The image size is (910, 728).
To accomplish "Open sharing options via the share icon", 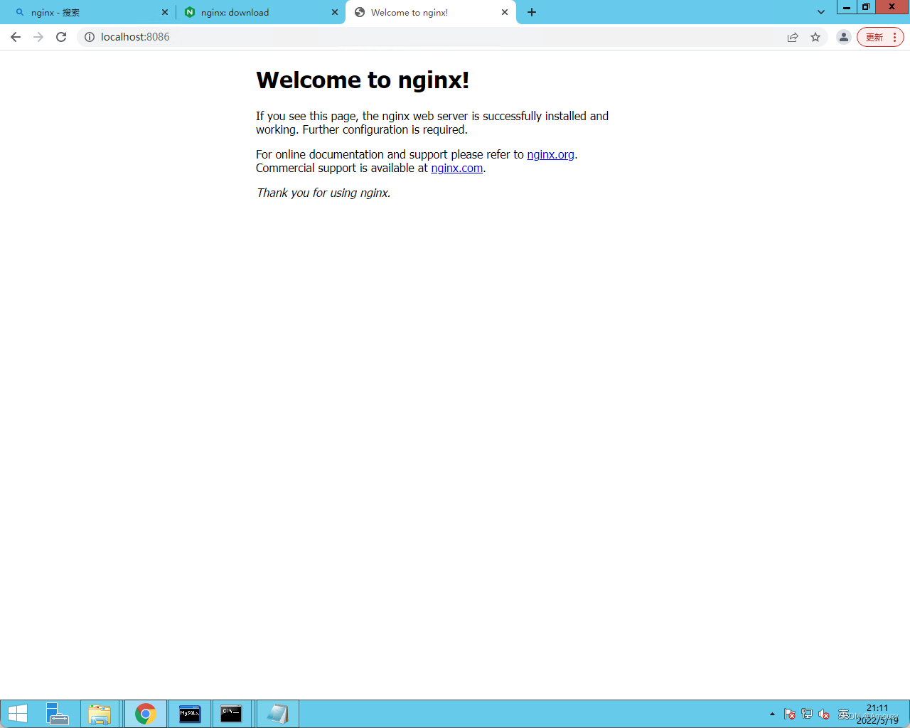I will tap(793, 37).
